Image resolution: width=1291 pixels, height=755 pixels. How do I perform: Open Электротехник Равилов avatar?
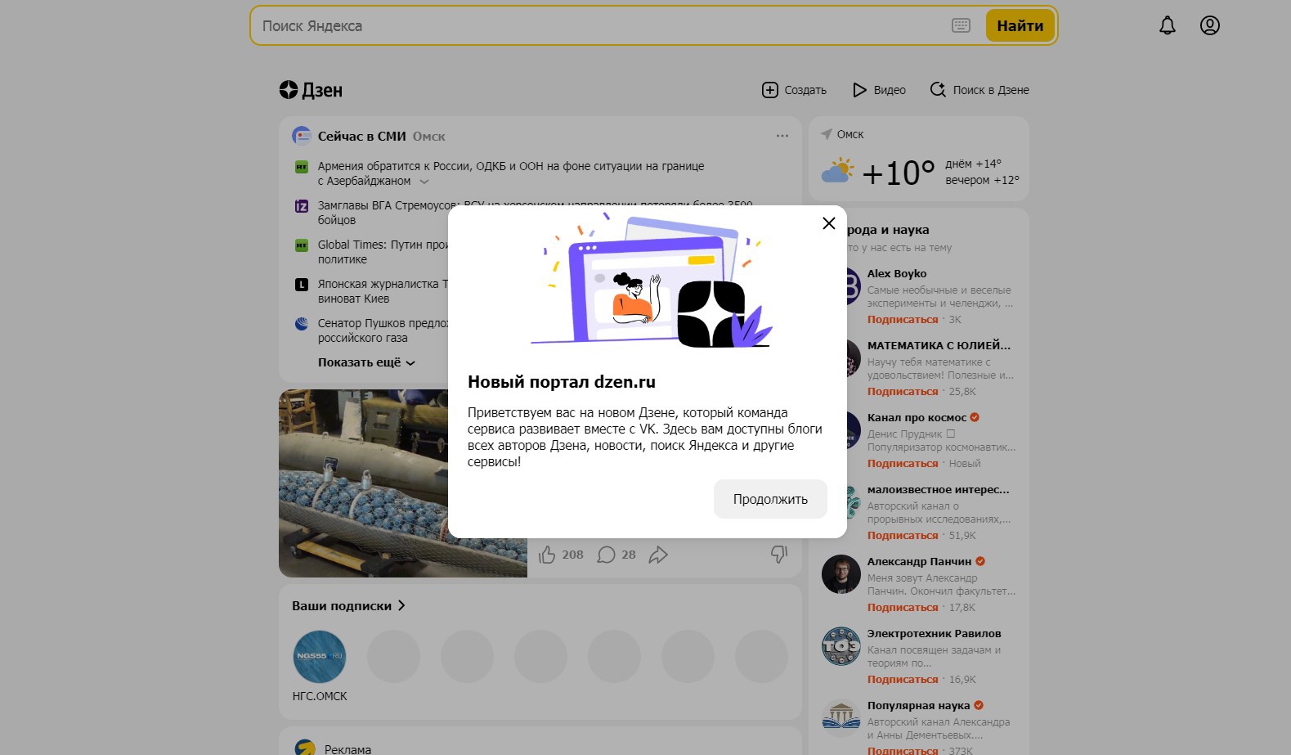[841, 646]
